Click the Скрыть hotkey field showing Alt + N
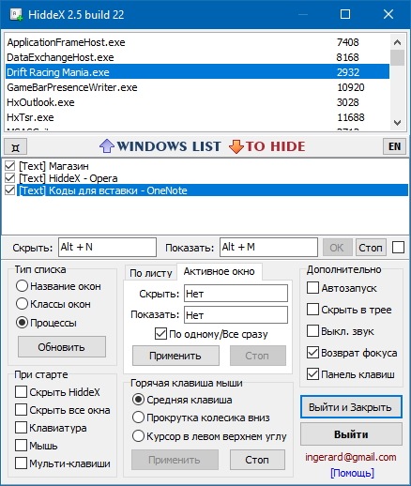Image resolution: width=411 pixels, height=486 pixels. pos(107,247)
